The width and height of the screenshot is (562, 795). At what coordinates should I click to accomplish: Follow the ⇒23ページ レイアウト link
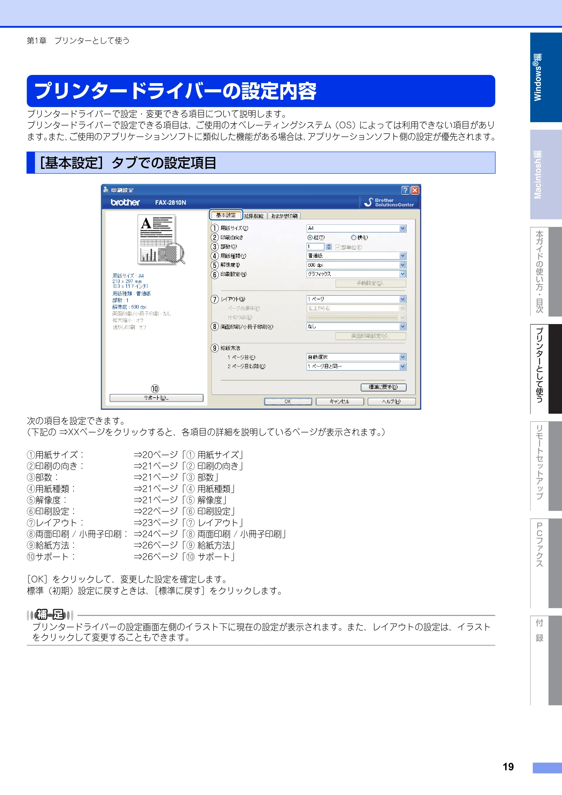[189, 523]
